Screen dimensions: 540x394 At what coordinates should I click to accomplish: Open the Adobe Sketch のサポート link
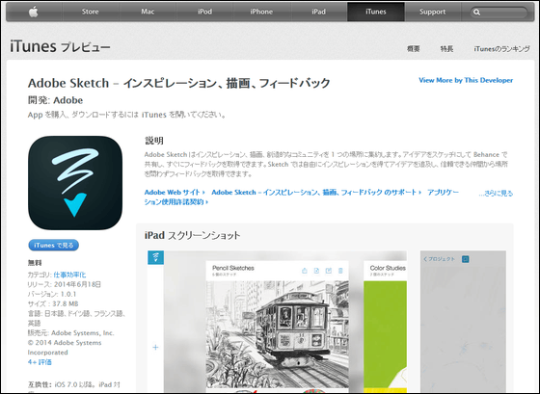[x=316, y=192]
